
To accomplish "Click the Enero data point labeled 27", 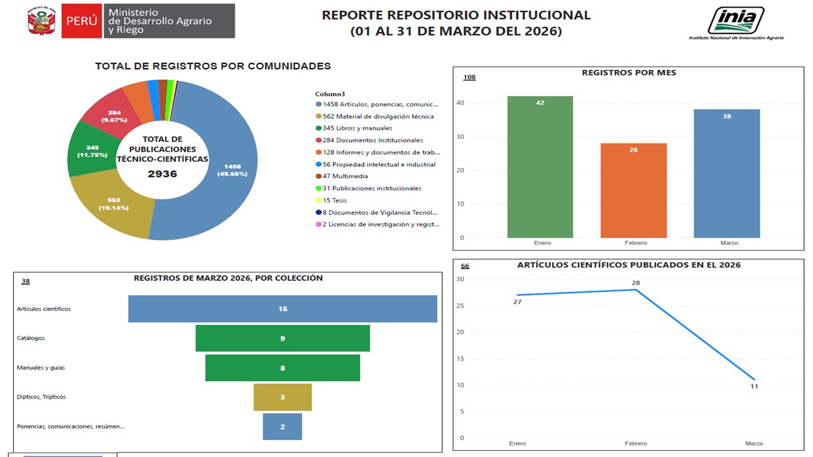I will pyautogui.click(x=518, y=295).
